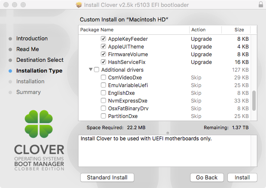Tick the PartitionDxe checkbox
The image size is (266, 188).
coord(103,116)
